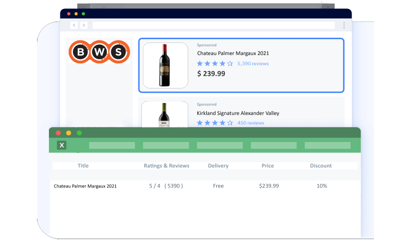
Task: Open Chateau Palmer Margaux bottle thumbnail
Action: (x=165, y=65)
